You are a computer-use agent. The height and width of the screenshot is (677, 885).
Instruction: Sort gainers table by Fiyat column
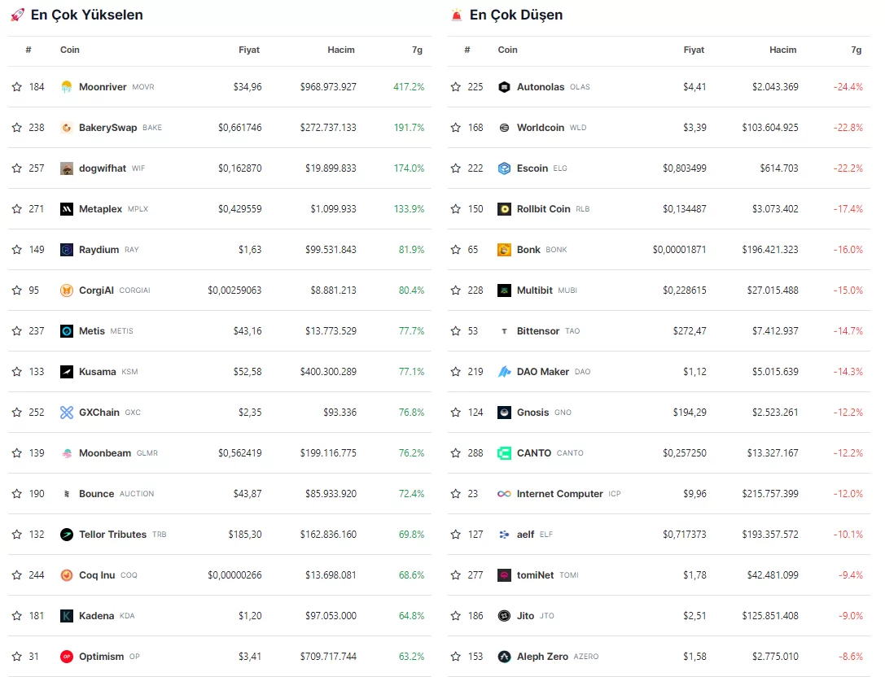pos(249,50)
